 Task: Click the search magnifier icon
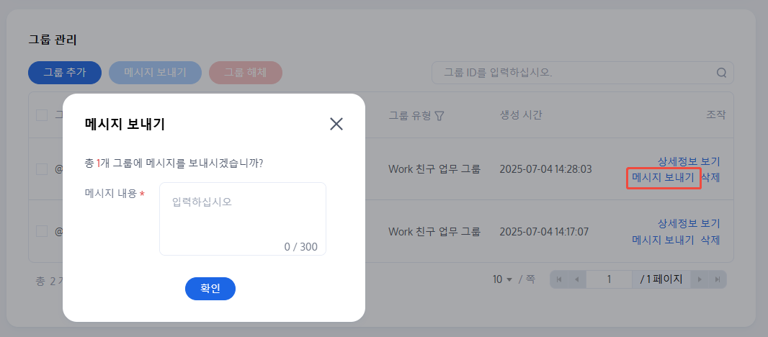coord(721,73)
